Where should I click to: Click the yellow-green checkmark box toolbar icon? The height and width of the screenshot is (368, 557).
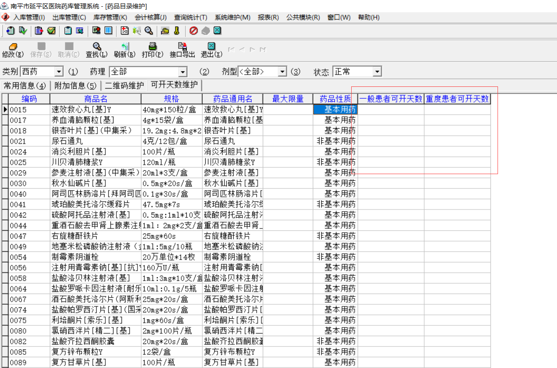click(51, 31)
